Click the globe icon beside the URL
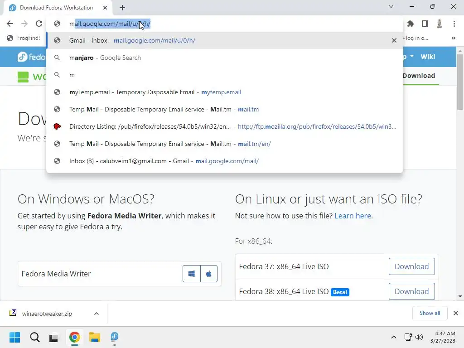The image size is (464, 348). tap(57, 24)
